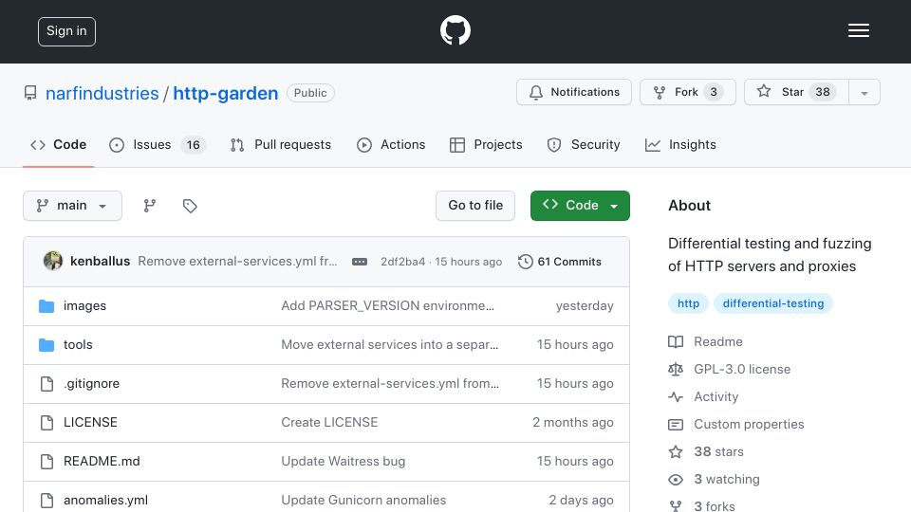The image size is (911, 512).
Task: Open commit 'Update Waitress bug'
Action: click(344, 462)
